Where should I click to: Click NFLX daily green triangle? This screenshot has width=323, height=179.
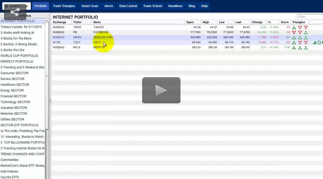pos(294,47)
